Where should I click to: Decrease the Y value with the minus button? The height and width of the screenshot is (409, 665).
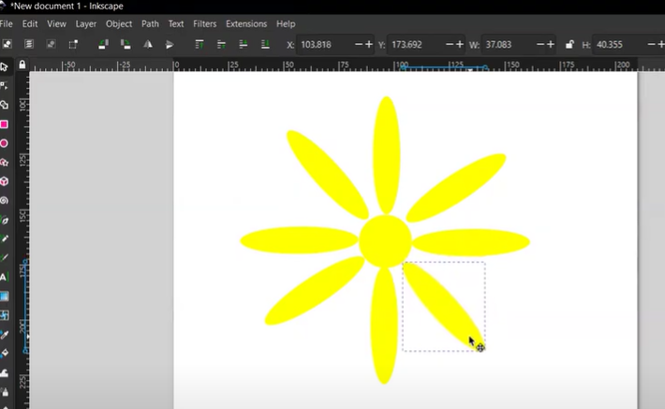pos(450,44)
